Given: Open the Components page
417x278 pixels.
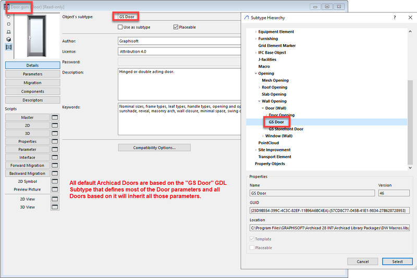Looking at the screenshot, I should point(32,91).
